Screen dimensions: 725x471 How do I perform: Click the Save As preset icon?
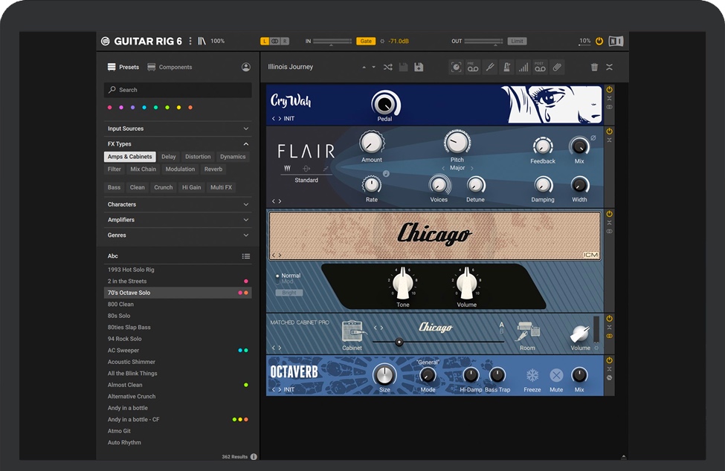[419, 68]
